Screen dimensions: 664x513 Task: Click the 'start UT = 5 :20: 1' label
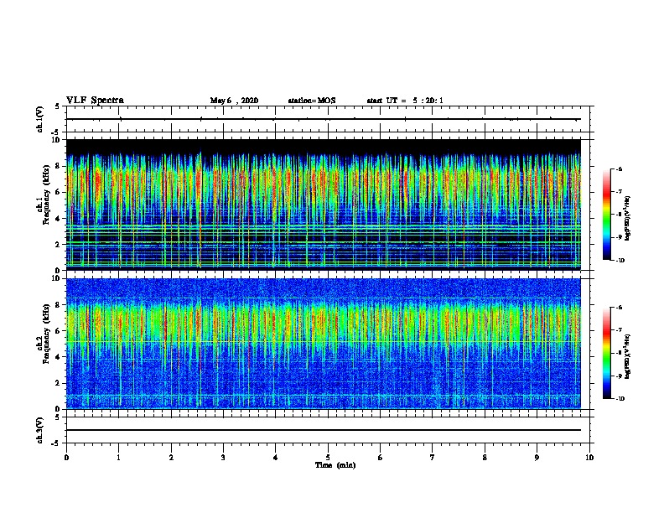point(405,101)
